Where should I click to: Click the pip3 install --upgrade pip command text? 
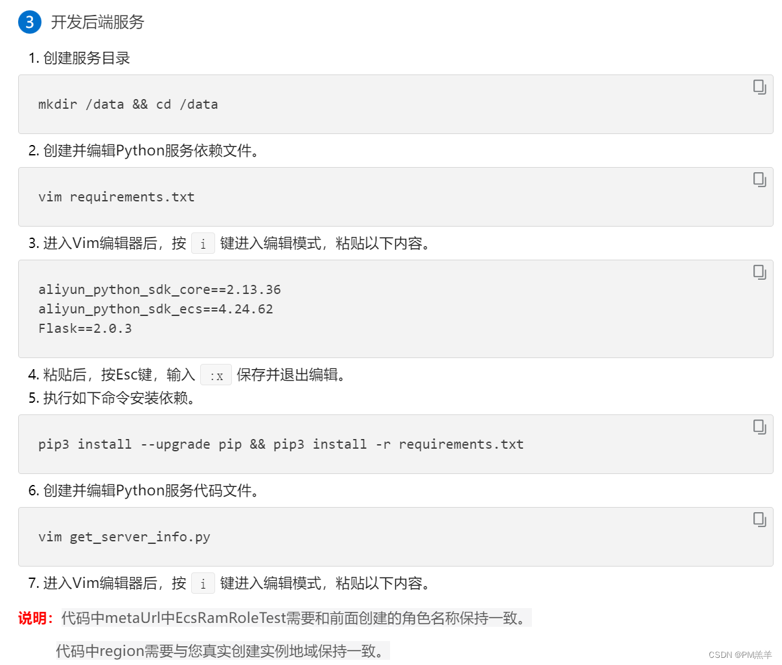(281, 444)
